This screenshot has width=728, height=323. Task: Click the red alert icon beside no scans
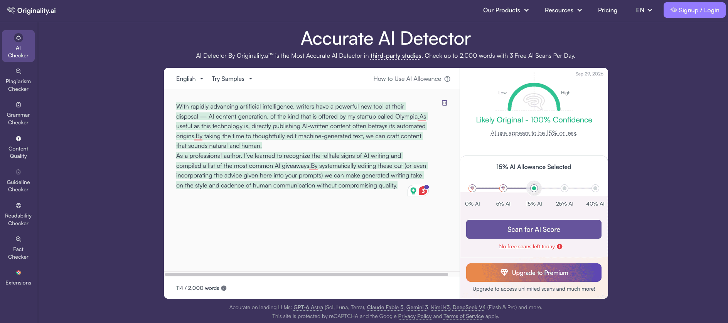tap(559, 247)
